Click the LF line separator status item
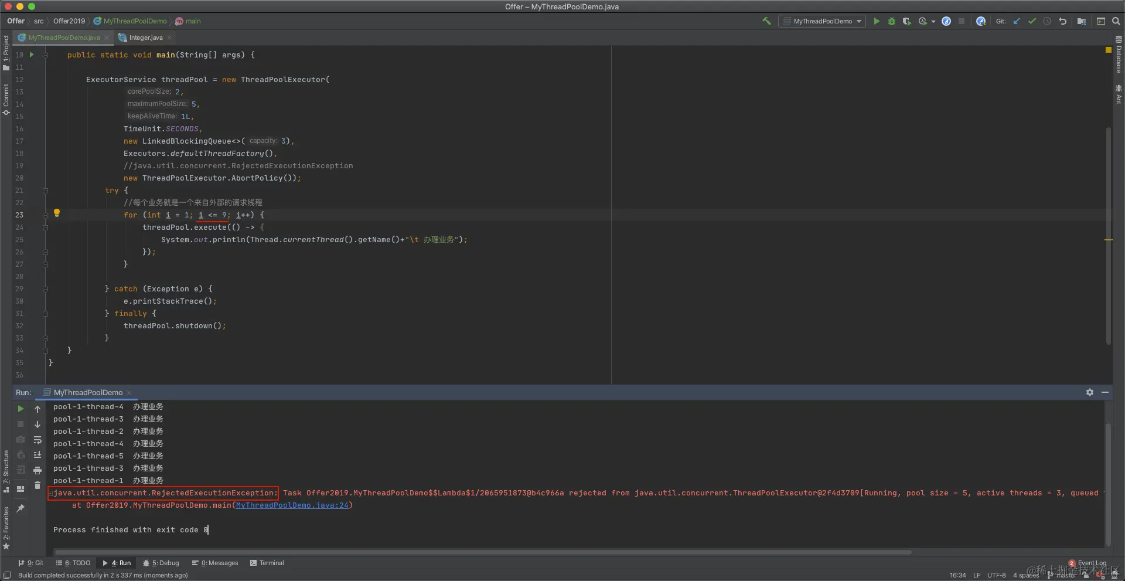 point(977,575)
